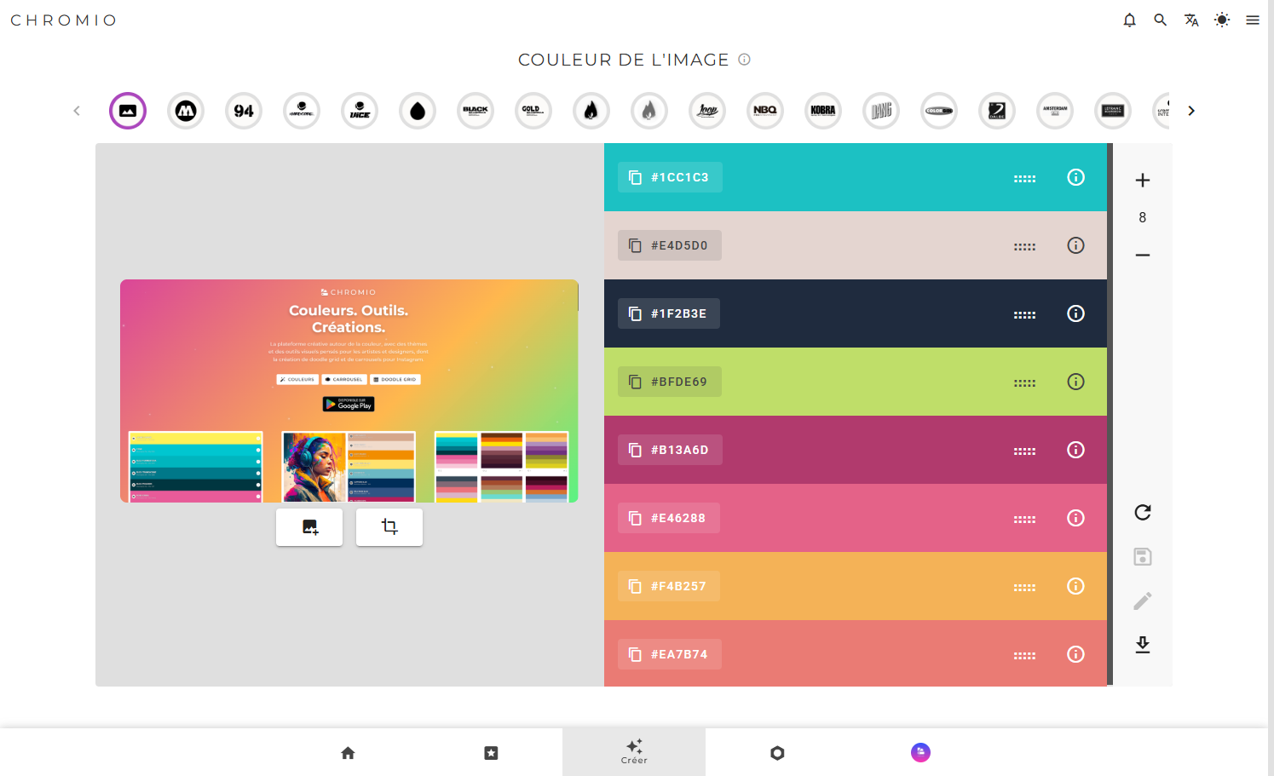This screenshot has height=776, width=1274.
Task: Select the Gold brand palette
Action: [533, 111]
